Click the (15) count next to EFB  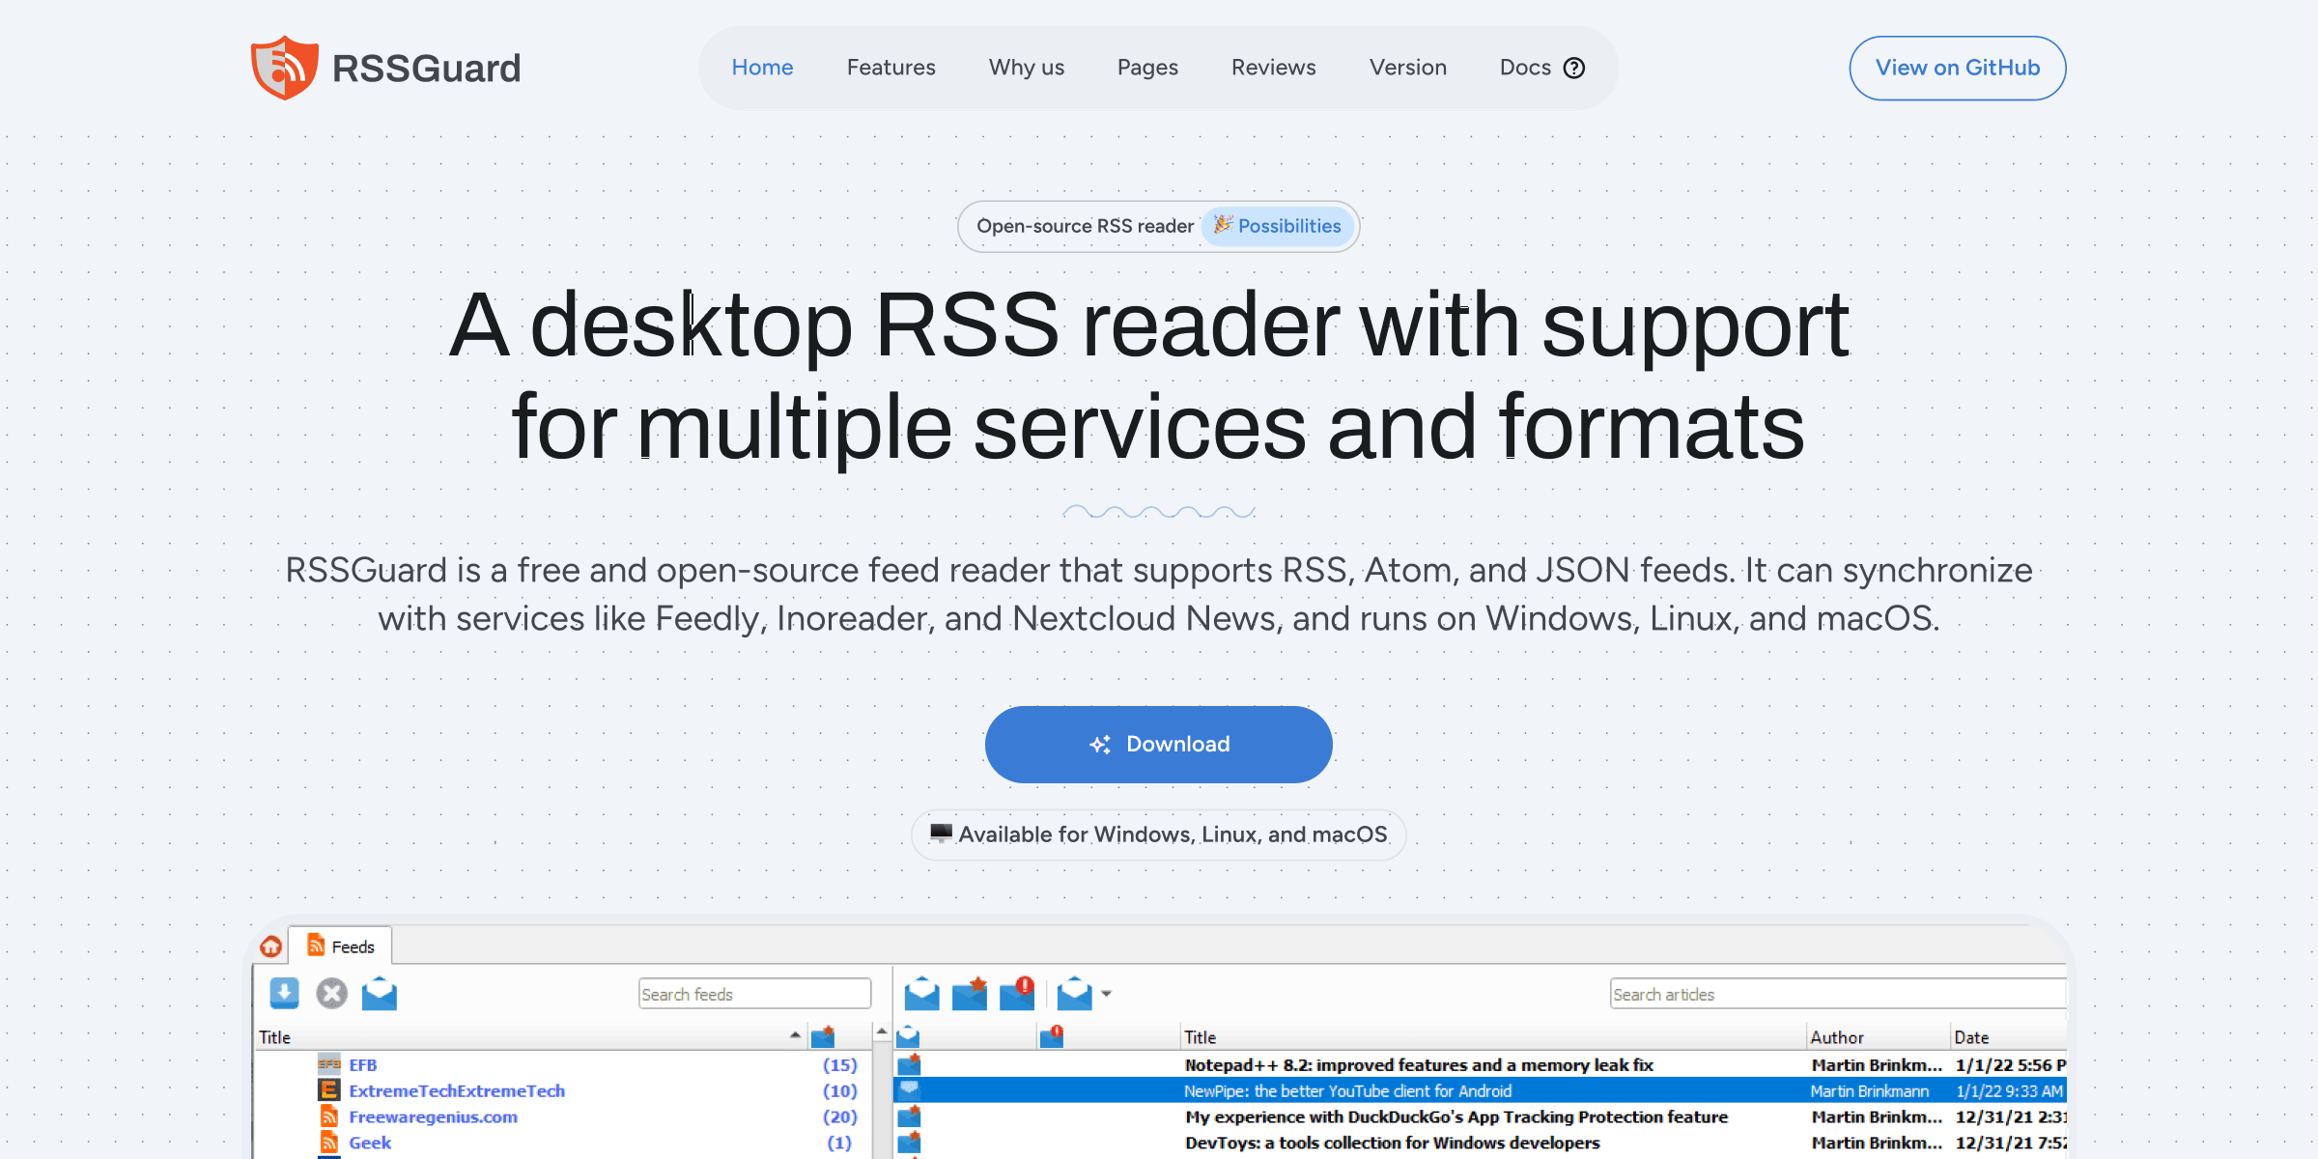pos(840,1064)
